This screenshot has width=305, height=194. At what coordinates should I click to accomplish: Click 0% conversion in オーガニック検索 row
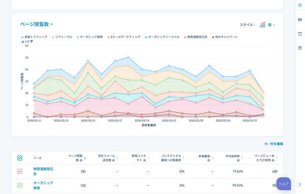tap(182, 185)
